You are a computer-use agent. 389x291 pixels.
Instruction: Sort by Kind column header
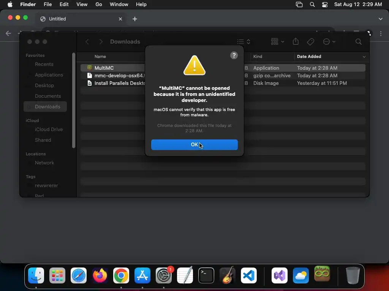258,56
